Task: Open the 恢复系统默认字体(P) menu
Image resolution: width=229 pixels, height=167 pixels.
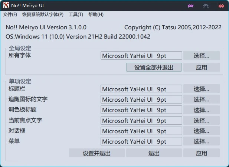Action: [43, 14]
